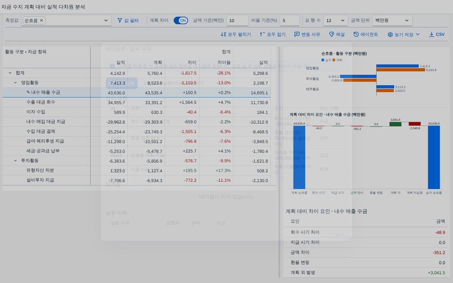Viewport: 453px width, 283px height.
Task: Open the 보기 저장 dropdown menu
Action: click(x=404, y=34)
